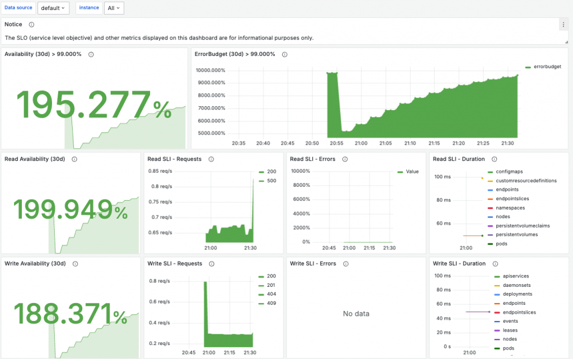Show info icon for Read SLI - Errors
This screenshot has height=359, width=573.
tap(345, 159)
